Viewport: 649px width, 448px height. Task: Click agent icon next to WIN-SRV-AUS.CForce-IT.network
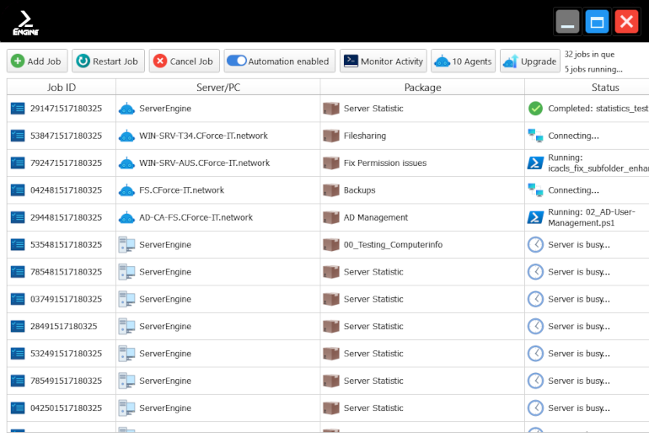point(126,163)
